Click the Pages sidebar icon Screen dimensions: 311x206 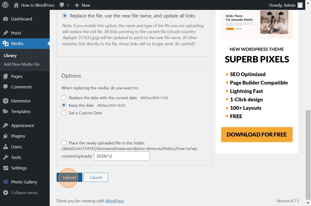(x=6, y=76)
